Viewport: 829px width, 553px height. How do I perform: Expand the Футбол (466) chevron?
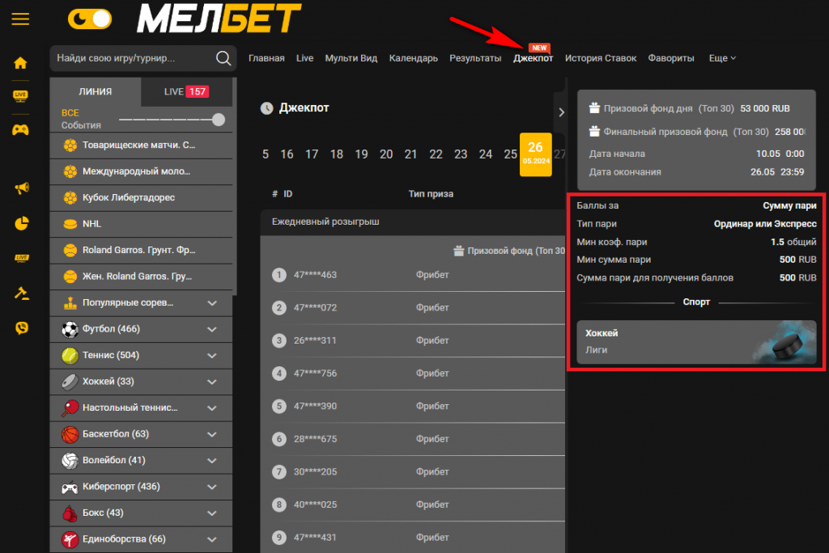tap(212, 329)
